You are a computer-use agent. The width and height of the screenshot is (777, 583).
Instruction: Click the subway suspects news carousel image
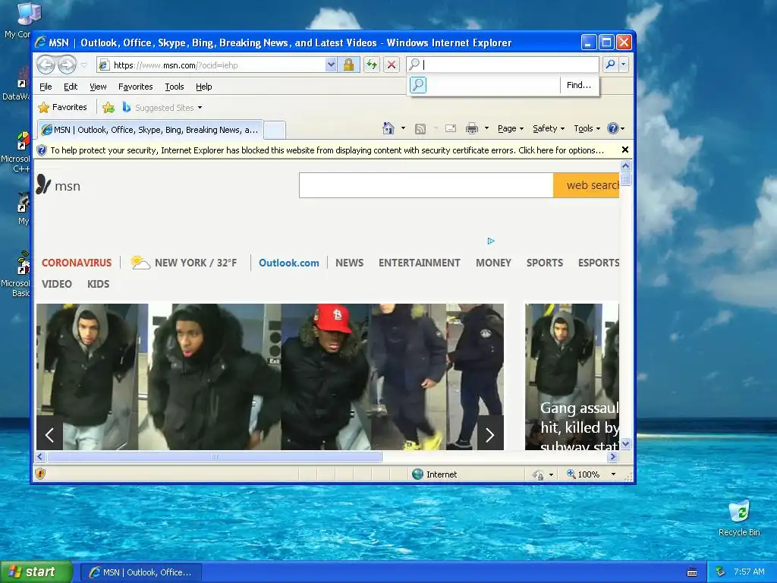point(270,377)
